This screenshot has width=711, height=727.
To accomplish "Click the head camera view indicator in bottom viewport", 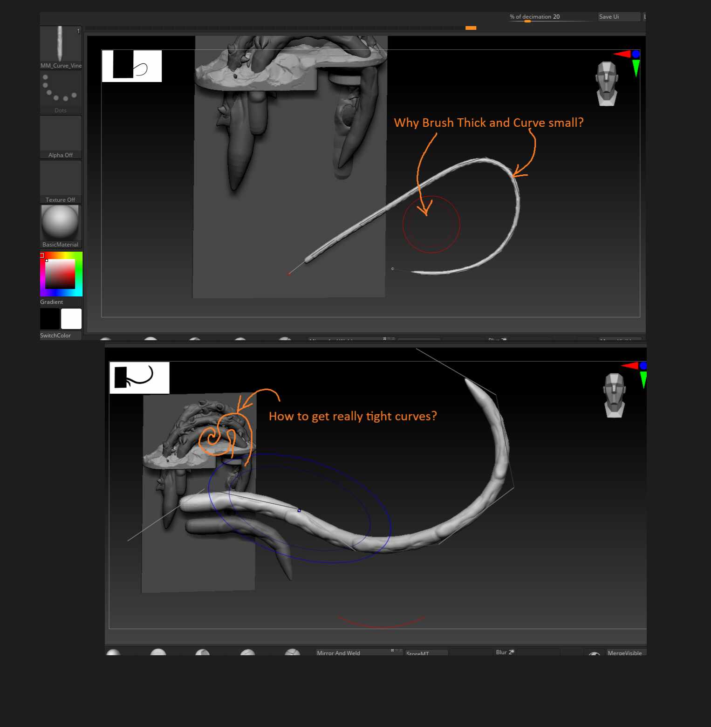I will point(614,395).
